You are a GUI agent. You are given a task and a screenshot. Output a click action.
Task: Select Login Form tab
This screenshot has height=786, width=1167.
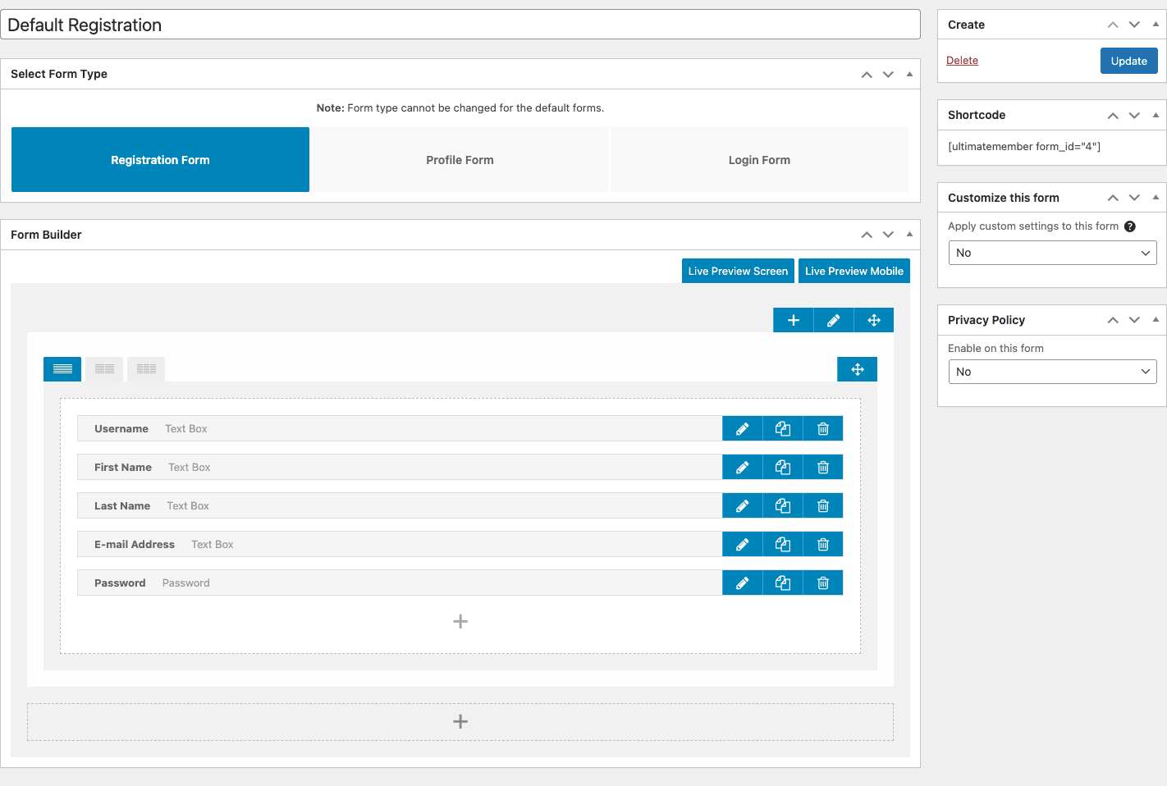[x=759, y=160]
